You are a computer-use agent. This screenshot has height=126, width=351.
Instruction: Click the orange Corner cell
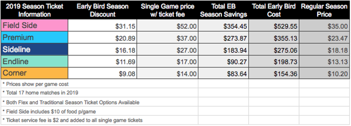pyautogui.click(x=35, y=73)
